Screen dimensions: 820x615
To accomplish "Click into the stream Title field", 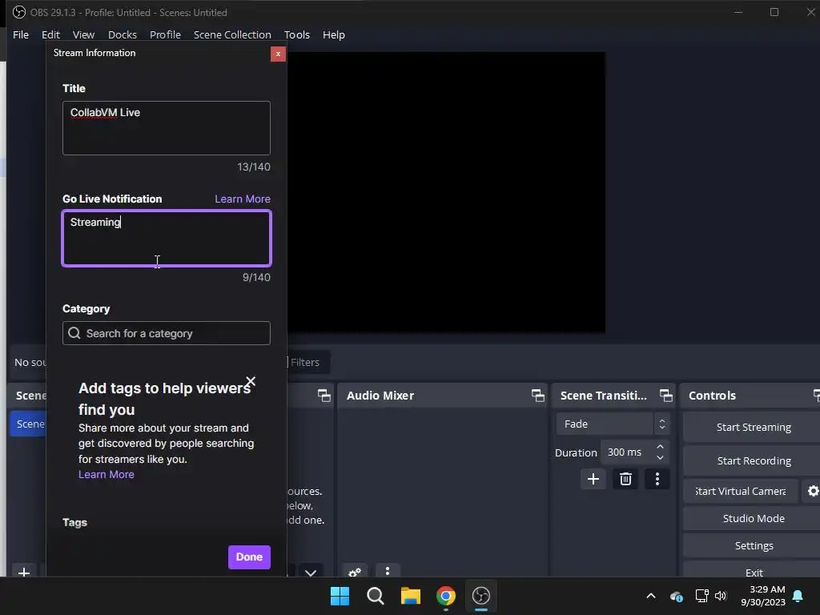I will point(167,128).
